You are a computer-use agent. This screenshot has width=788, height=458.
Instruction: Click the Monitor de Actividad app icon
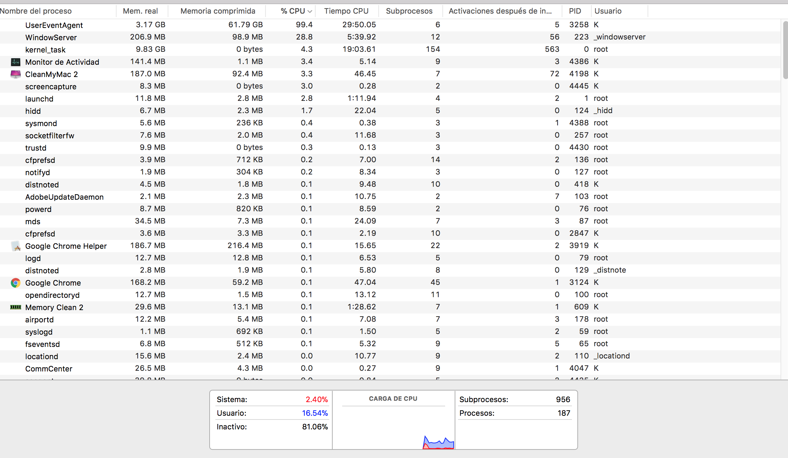pyautogui.click(x=16, y=62)
